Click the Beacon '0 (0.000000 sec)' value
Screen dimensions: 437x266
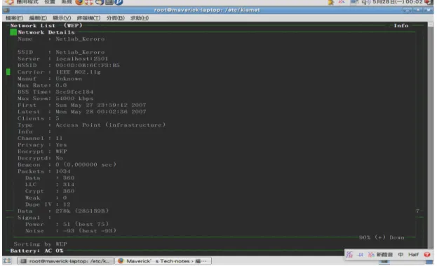(x=86, y=164)
